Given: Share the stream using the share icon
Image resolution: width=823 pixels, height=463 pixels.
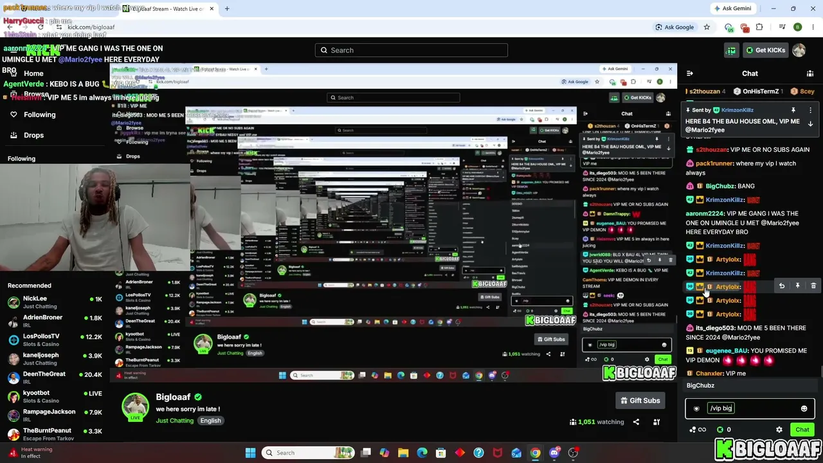Looking at the screenshot, I should click(636, 422).
